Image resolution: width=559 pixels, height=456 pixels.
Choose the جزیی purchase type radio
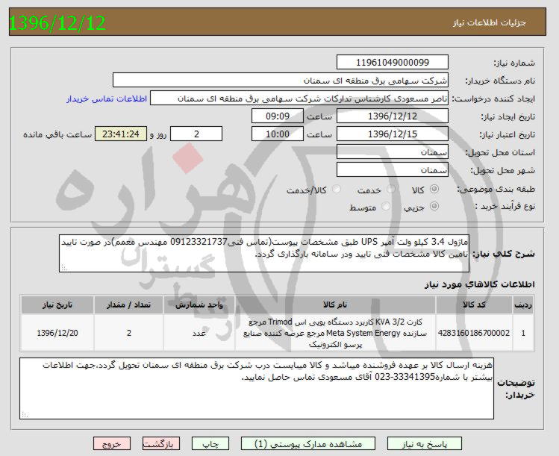[x=434, y=206]
